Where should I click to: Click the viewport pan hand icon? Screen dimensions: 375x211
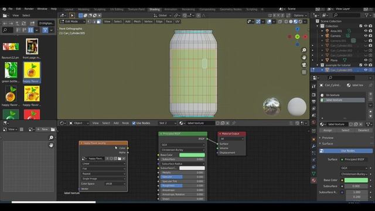pos(304,57)
